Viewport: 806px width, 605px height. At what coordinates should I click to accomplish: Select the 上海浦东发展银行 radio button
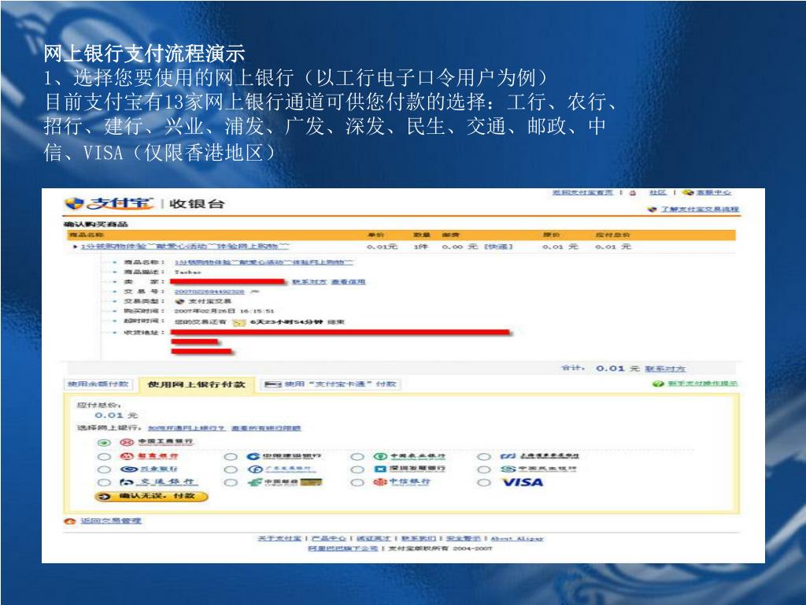[x=484, y=456]
